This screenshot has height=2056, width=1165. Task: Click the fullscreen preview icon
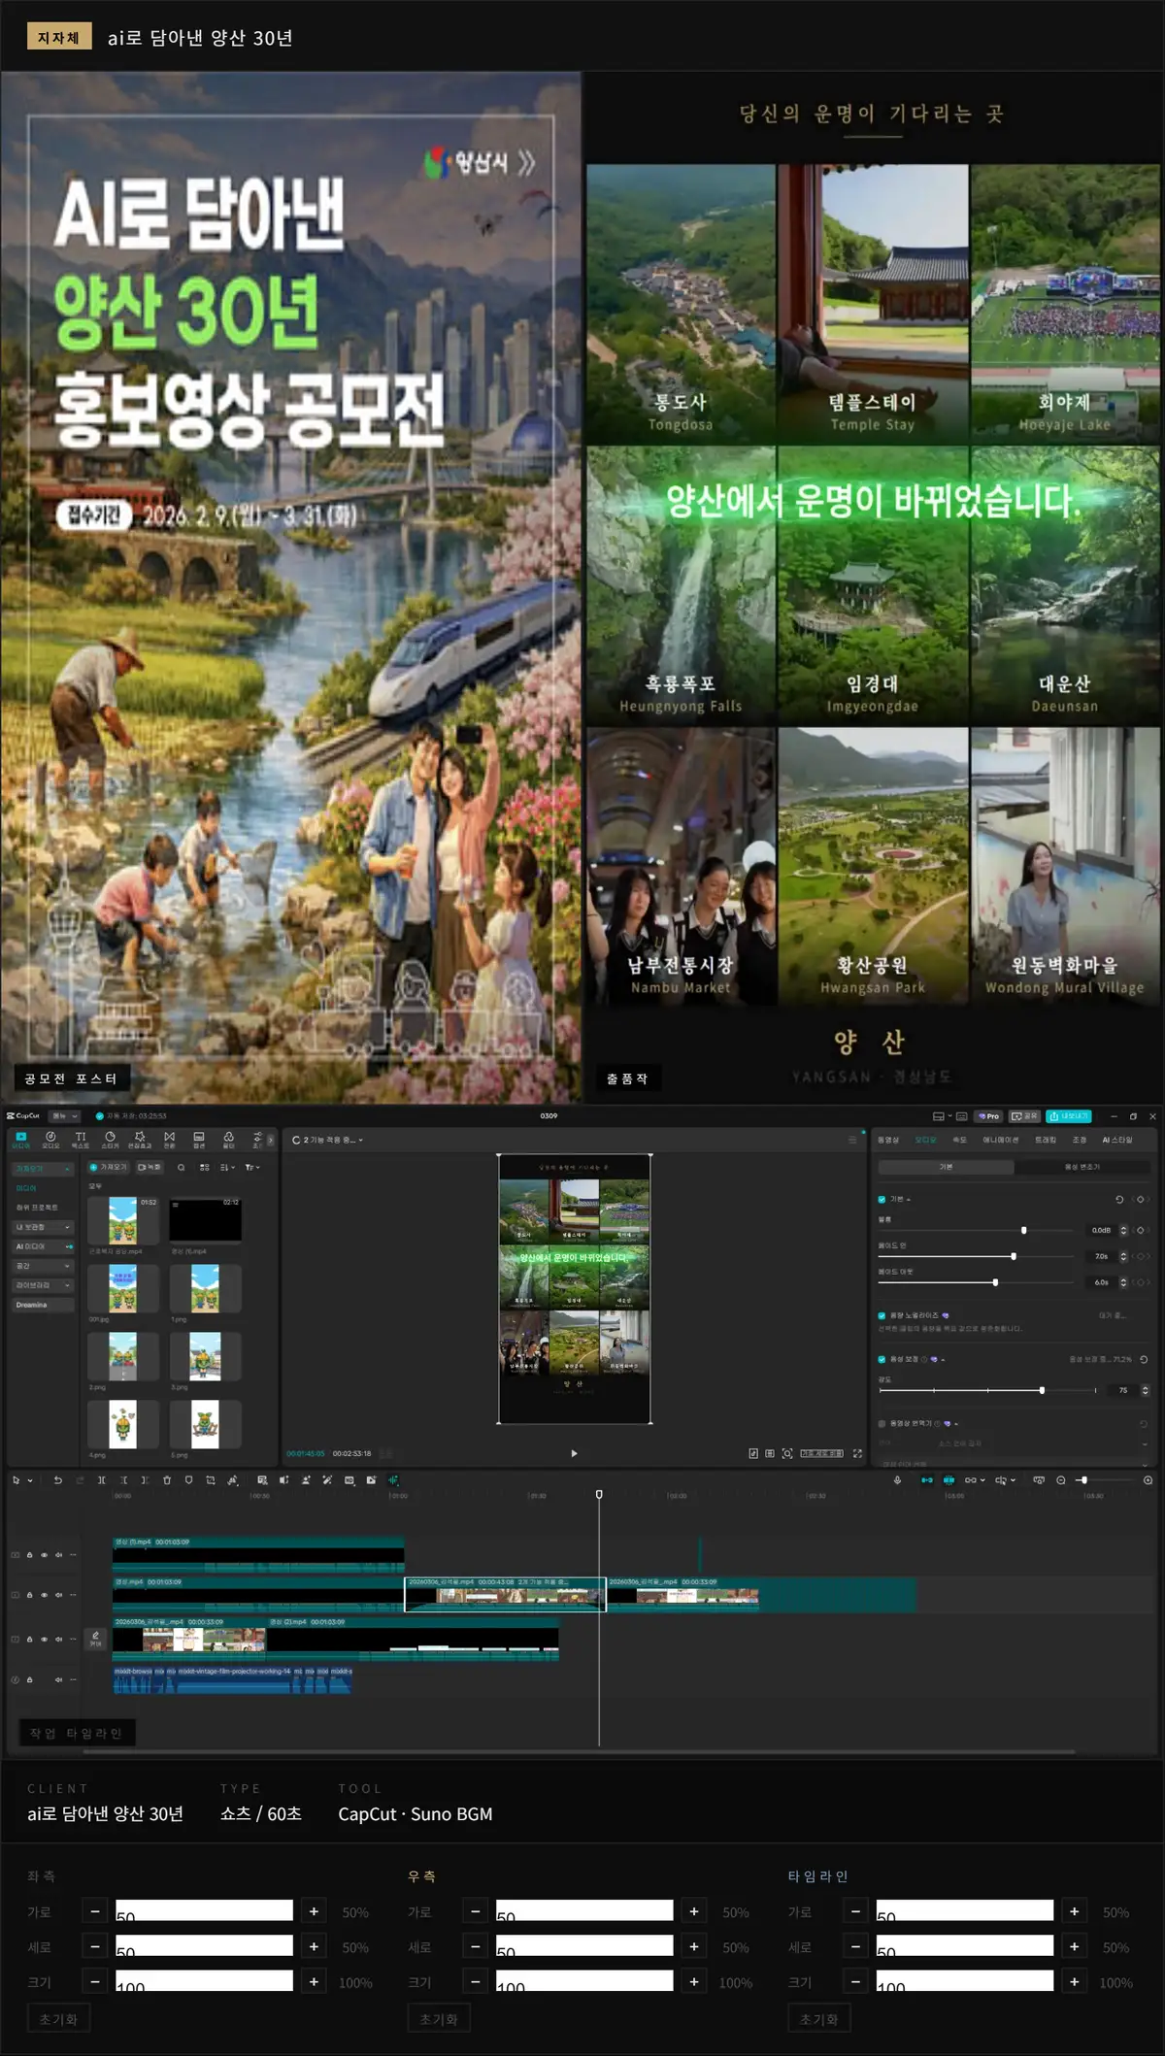(x=857, y=1453)
